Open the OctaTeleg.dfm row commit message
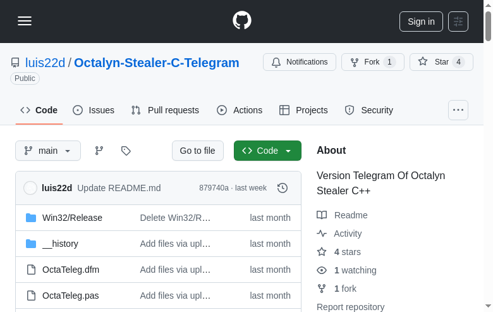The image size is (493, 312). coord(175,270)
